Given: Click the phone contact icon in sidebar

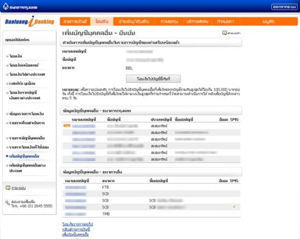Looking at the screenshot, I should pos(7,202).
